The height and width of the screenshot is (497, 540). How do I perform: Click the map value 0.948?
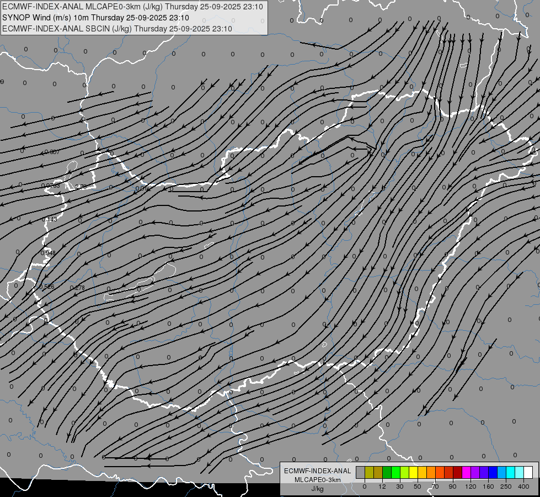48,253
